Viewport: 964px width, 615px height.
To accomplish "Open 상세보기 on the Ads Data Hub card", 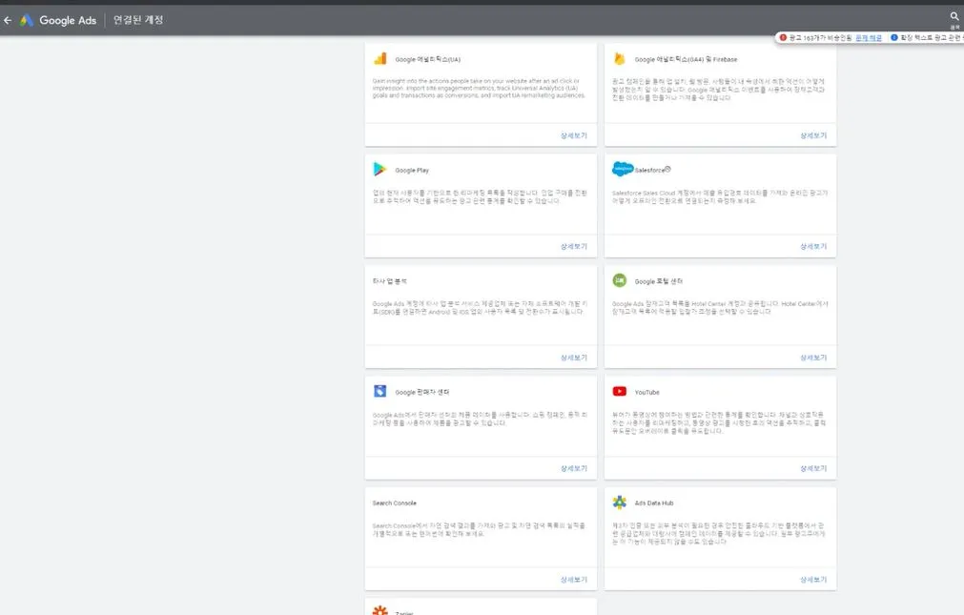I will tap(813, 580).
